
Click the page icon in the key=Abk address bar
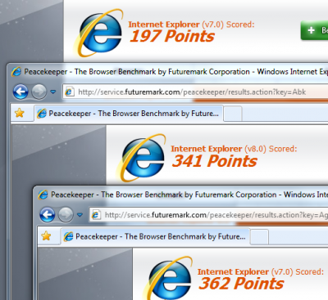(70, 92)
